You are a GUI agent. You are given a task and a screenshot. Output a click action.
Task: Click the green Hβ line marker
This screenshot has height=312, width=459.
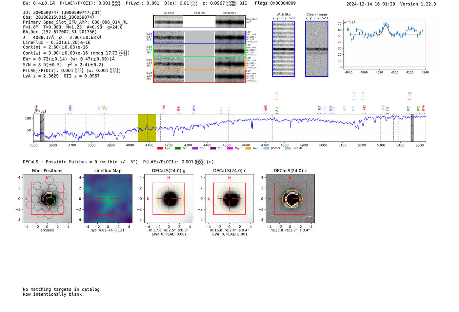387,110
